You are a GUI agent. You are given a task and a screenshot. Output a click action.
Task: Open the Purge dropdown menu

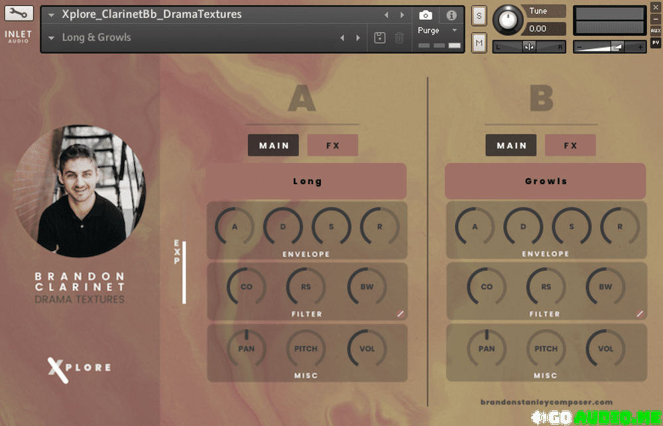[438, 30]
